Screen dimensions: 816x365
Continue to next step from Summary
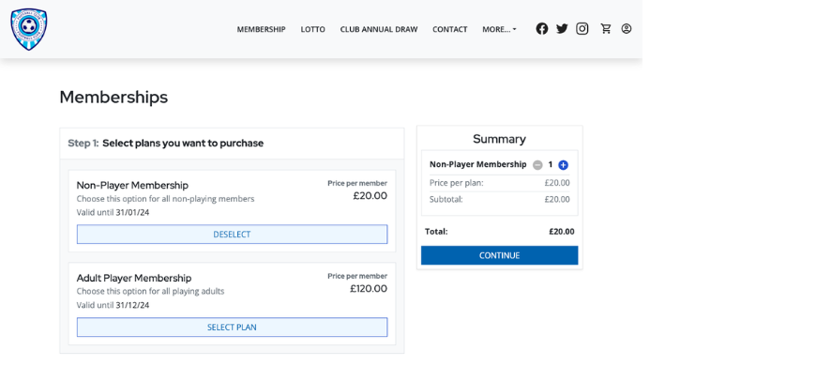click(500, 255)
